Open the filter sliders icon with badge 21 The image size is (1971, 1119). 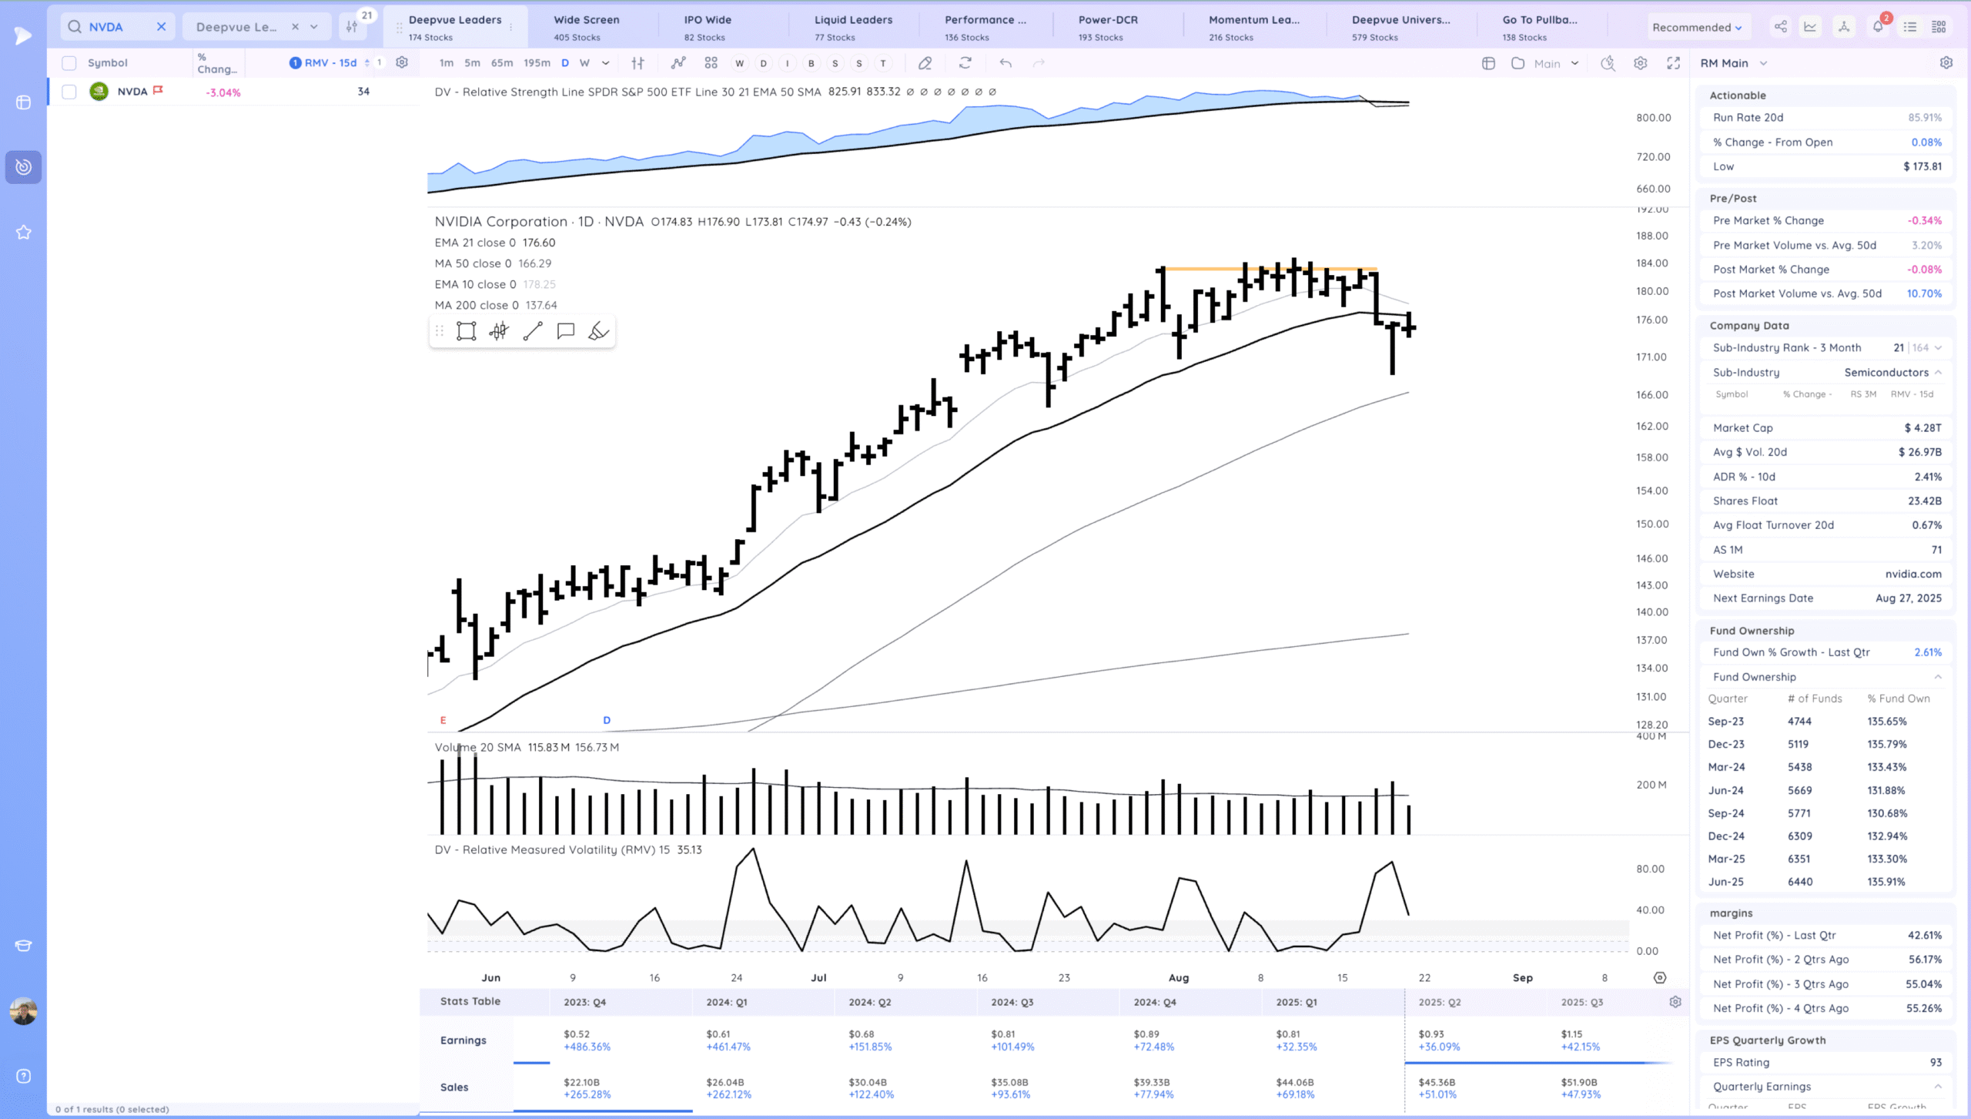[353, 27]
